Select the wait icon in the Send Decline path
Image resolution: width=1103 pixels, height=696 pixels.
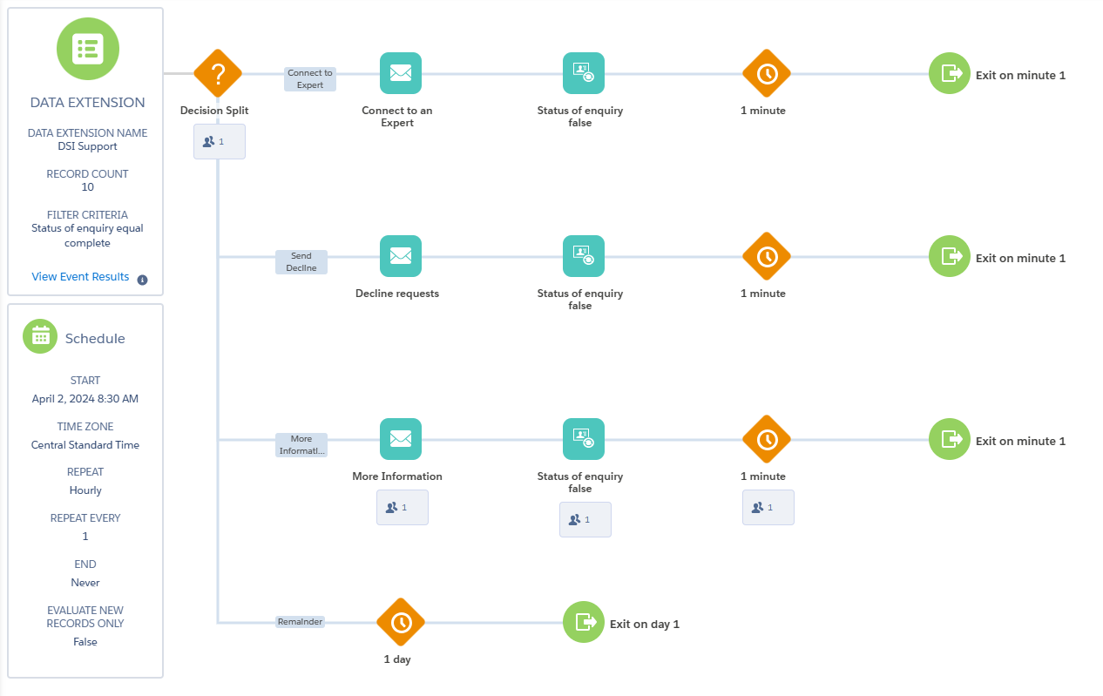tap(767, 257)
